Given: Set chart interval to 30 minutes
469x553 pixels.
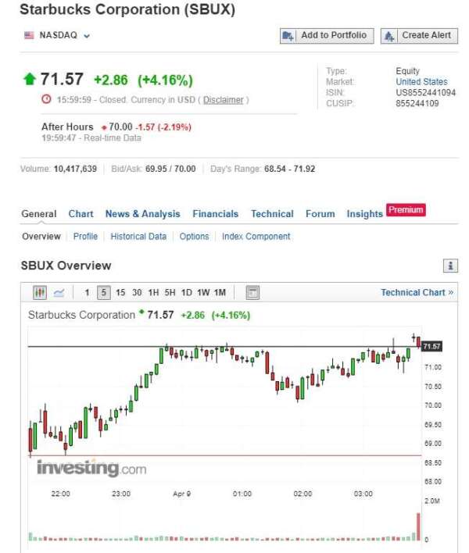Looking at the screenshot, I should (x=137, y=292).
